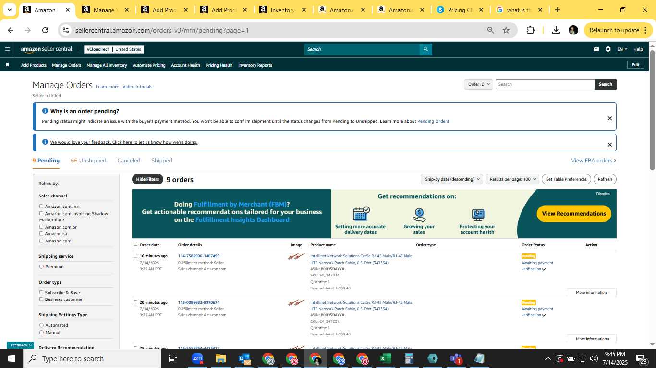Select the Manual shipping settings radio
This screenshot has width=656, height=368.
click(x=41, y=333)
